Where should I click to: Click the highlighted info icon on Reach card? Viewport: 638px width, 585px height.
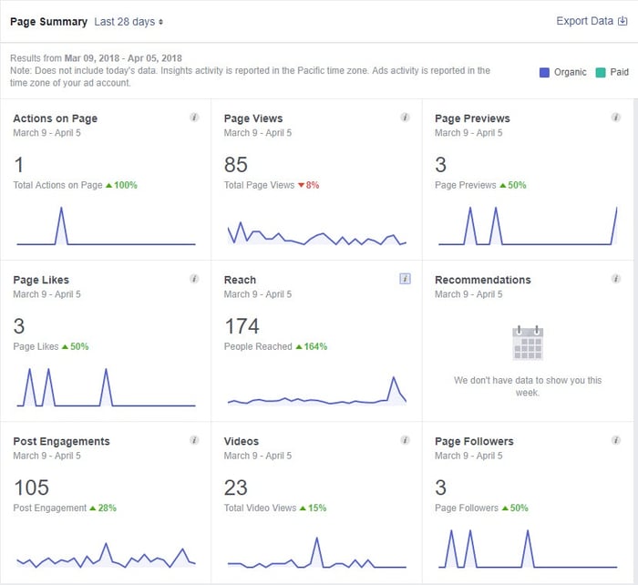(x=405, y=279)
